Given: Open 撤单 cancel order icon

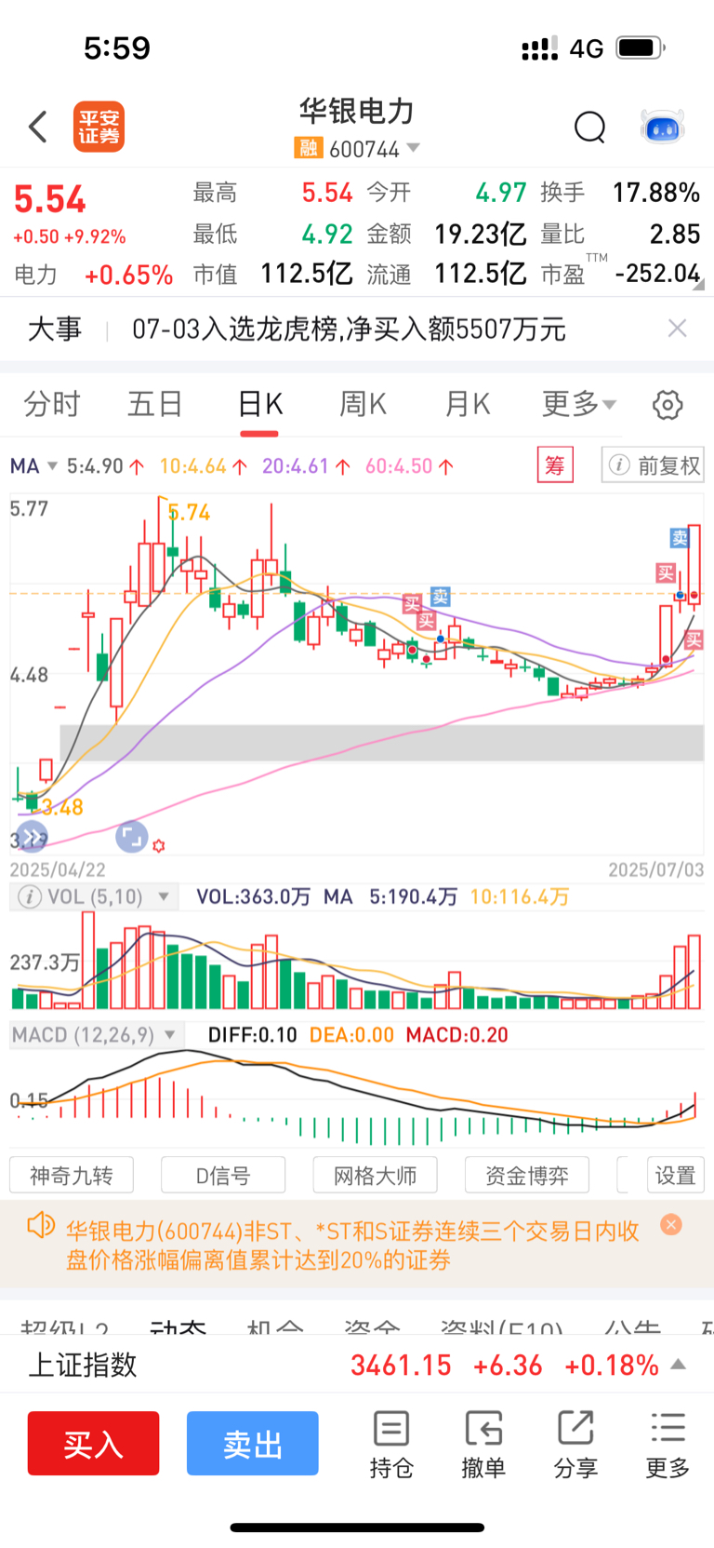Looking at the screenshot, I should [483, 1444].
